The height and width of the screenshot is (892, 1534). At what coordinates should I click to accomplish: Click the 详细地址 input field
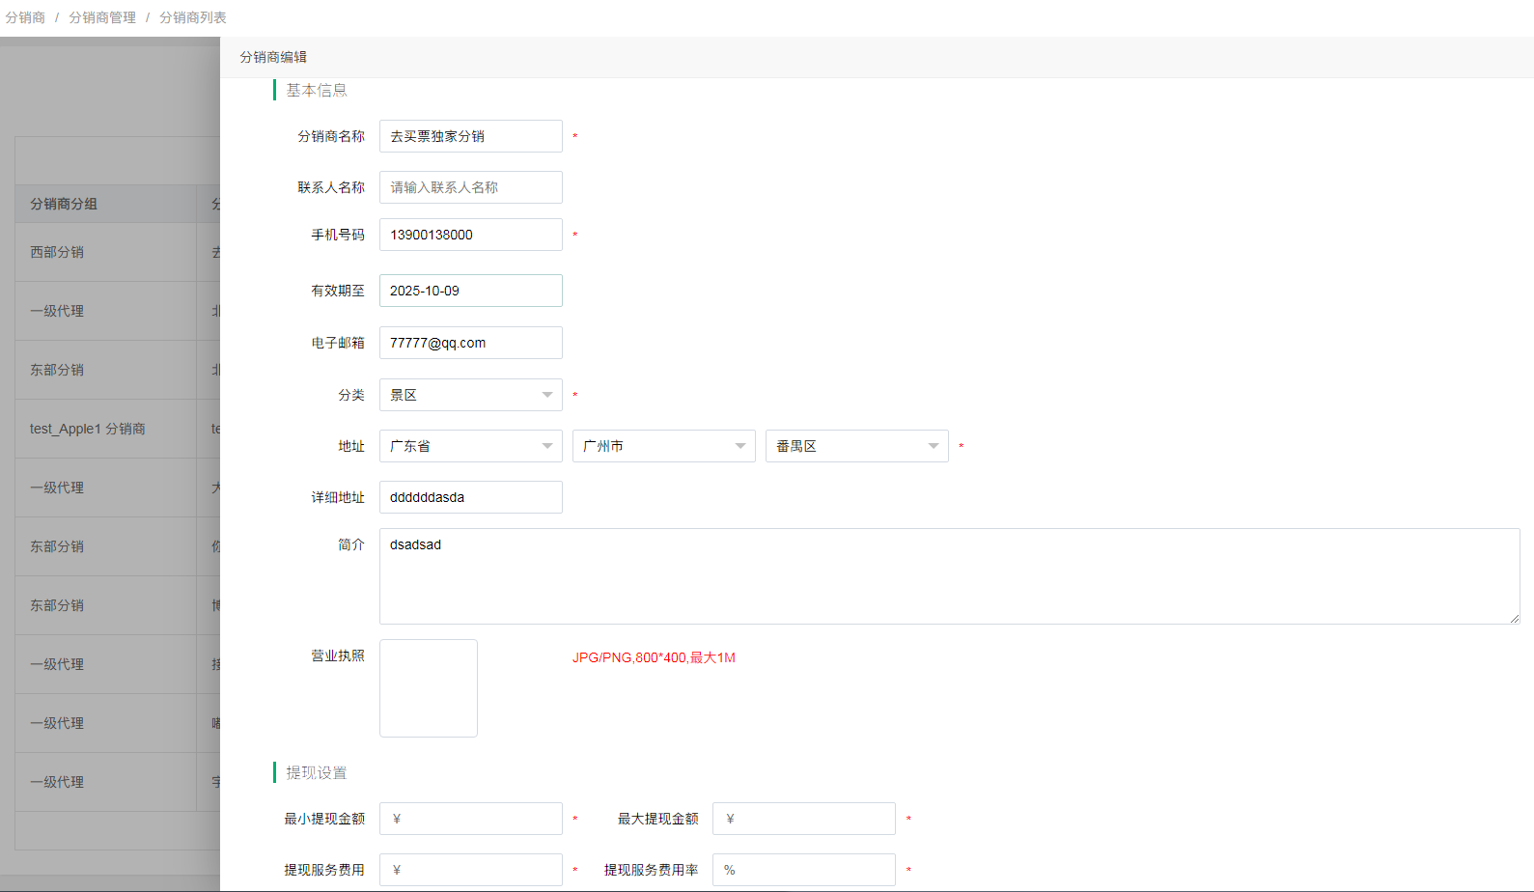point(470,497)
